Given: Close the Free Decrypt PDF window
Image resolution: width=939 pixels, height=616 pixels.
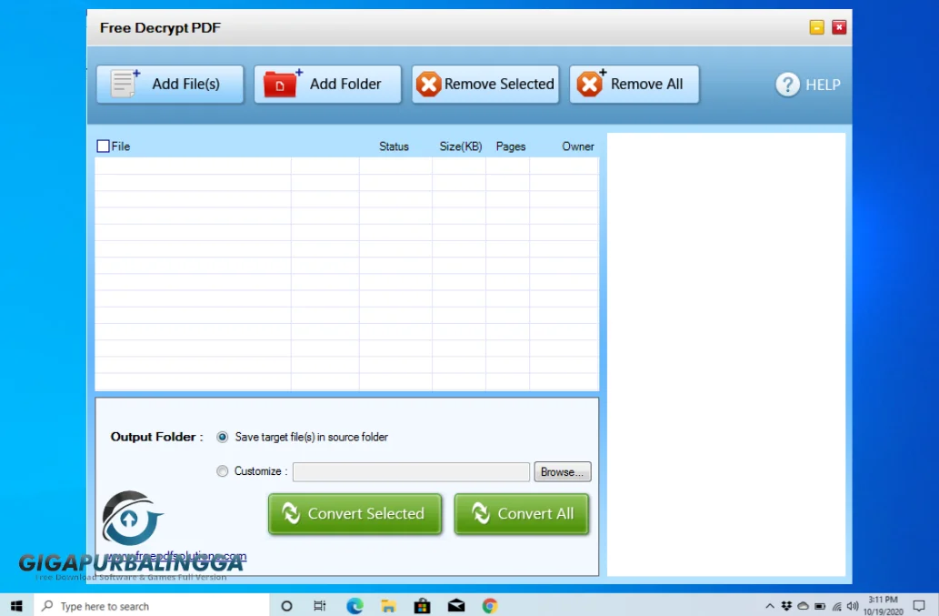Looking at the screenshot, I should [x=839, y=27].
